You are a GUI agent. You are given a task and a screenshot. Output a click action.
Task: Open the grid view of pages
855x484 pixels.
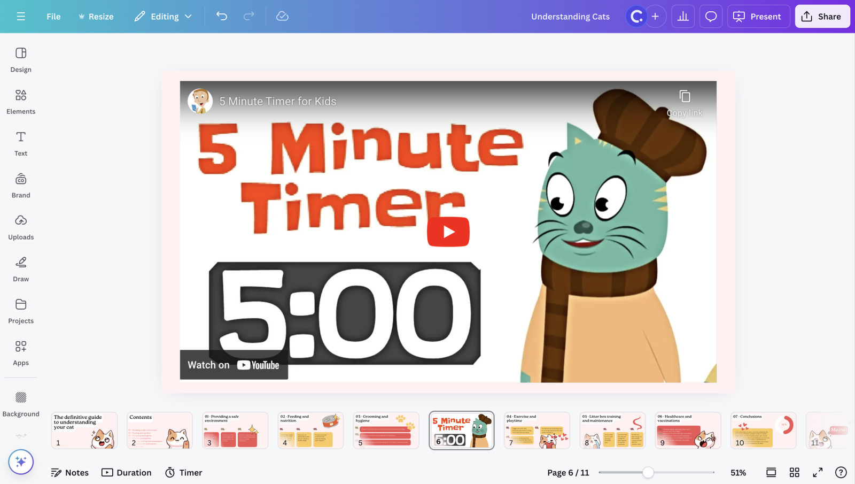[x=795, y=472]
